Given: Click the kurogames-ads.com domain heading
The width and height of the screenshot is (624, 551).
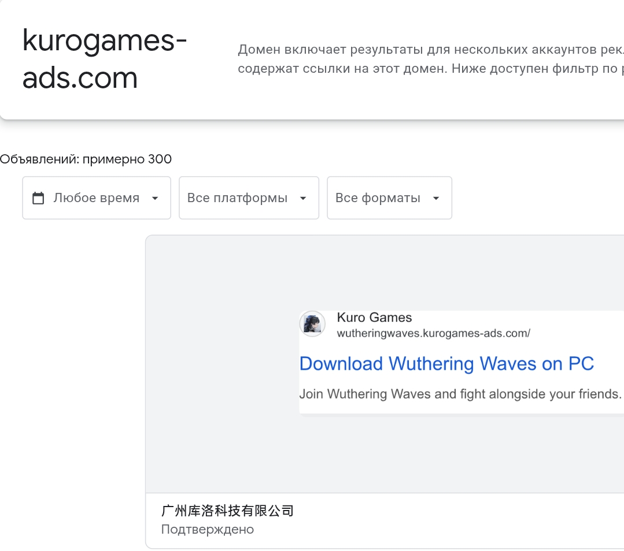Looking at the screenshot, I should point(104,59).
